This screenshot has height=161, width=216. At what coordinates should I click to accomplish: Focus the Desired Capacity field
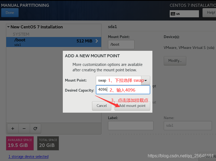click(x=123, y=90)
